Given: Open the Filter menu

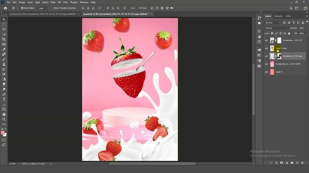Looking at the screenshot, I should coord(53,2).
